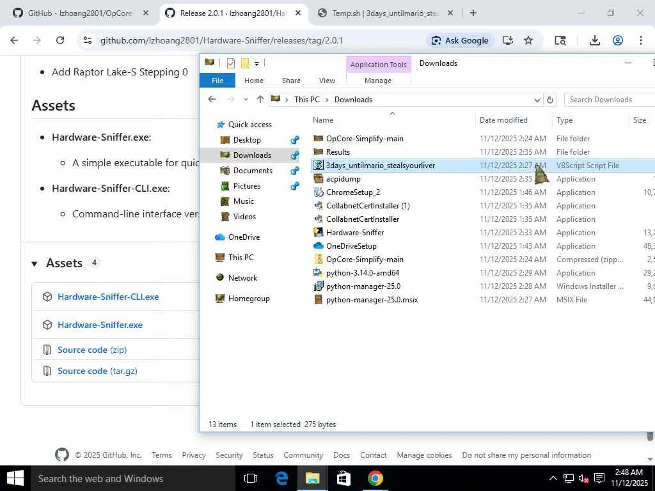Screen dimensions: 655x491
Task: Sort files by Name column
Action: tap(323, 120)
